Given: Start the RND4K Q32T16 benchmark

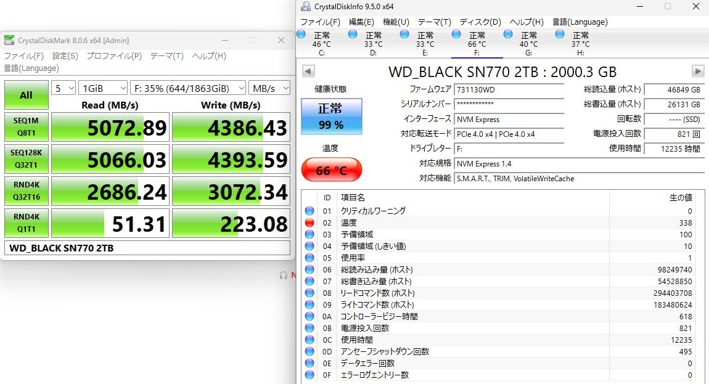Looking at the screenshot, I should click(x=27, y=191).
